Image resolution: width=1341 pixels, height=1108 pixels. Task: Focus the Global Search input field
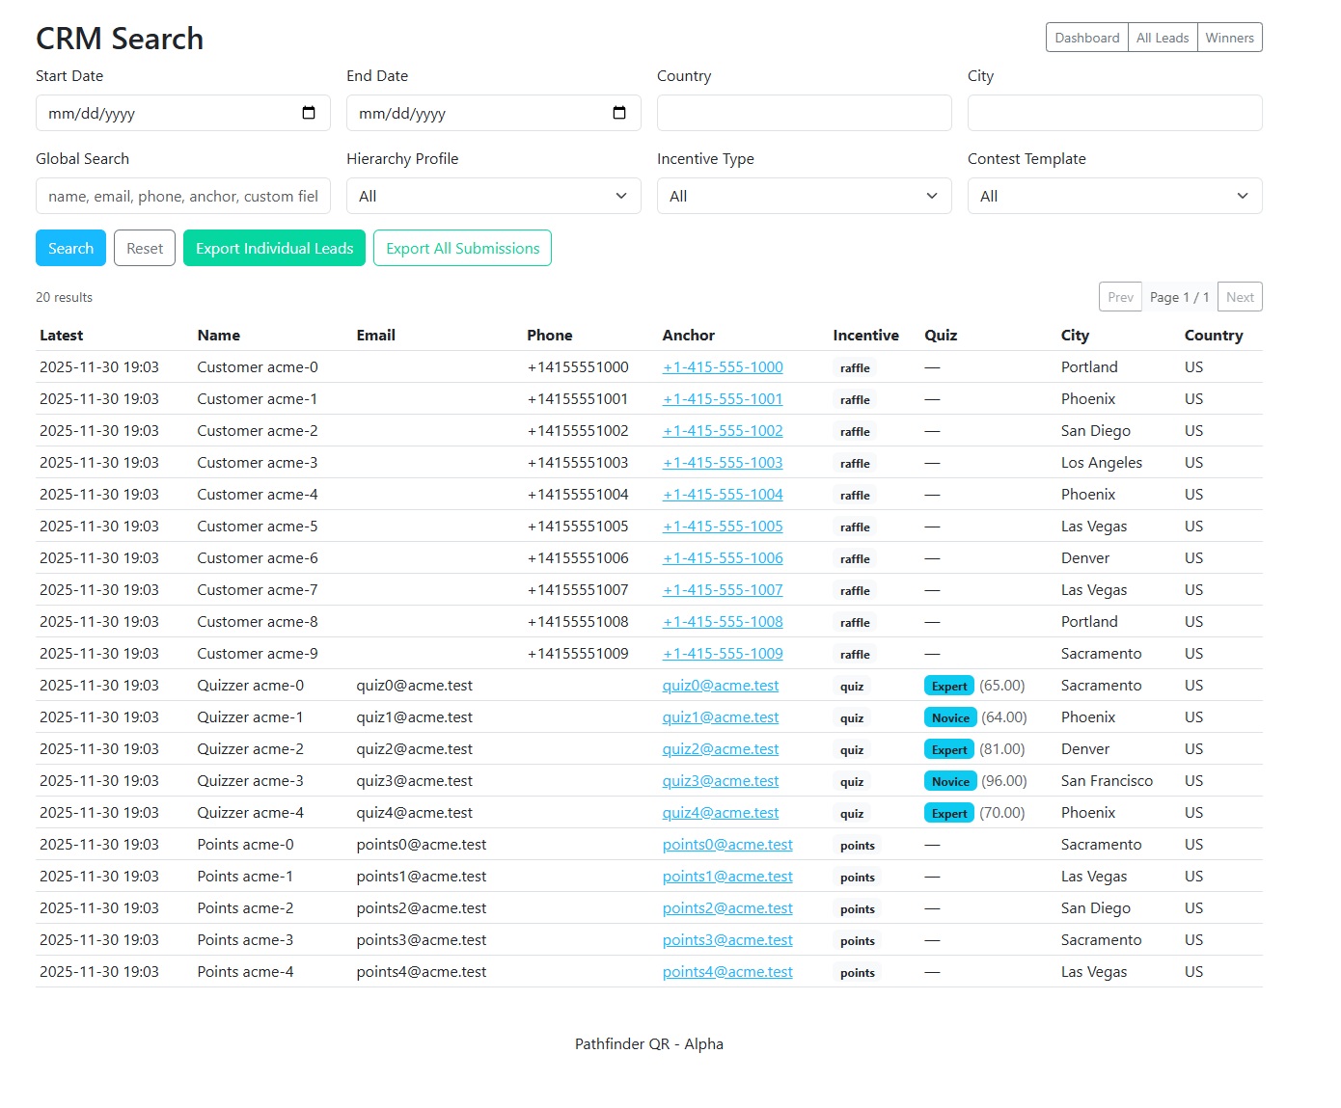[x=182, y=196]
